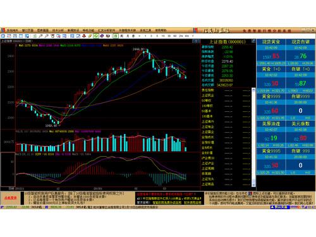
Task: Click the chart corner expand icon at top-right
Action: (x=196, y=41)
